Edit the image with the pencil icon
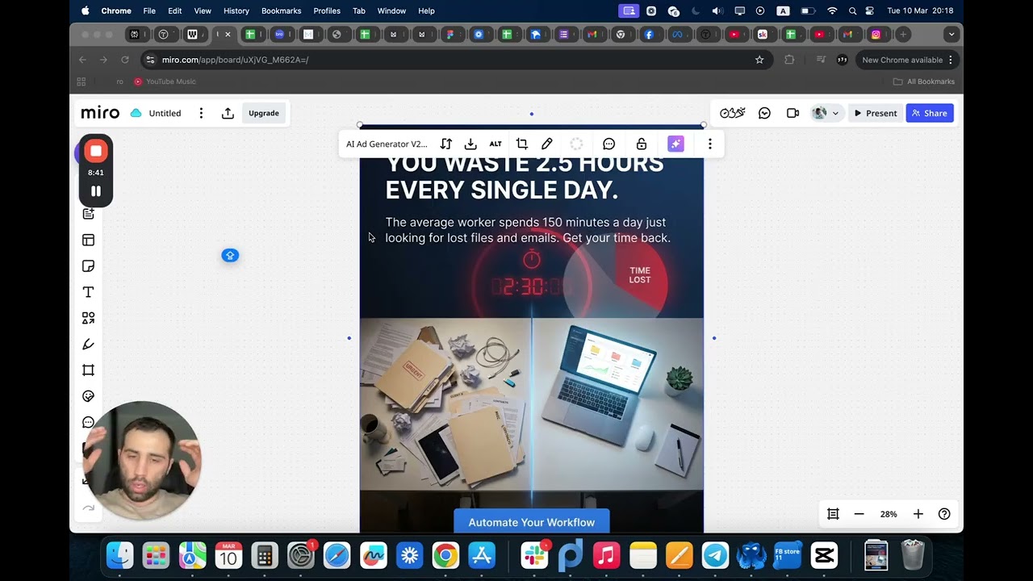1033x581 pixels. tap(546, 144)
